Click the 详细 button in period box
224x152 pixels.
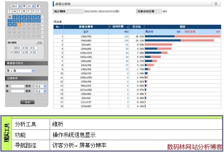coord(39,43)
